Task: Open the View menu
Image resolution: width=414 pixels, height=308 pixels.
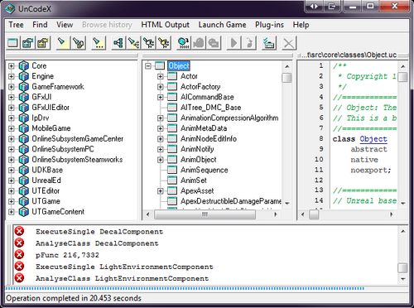Action: [x=65, y=25]
